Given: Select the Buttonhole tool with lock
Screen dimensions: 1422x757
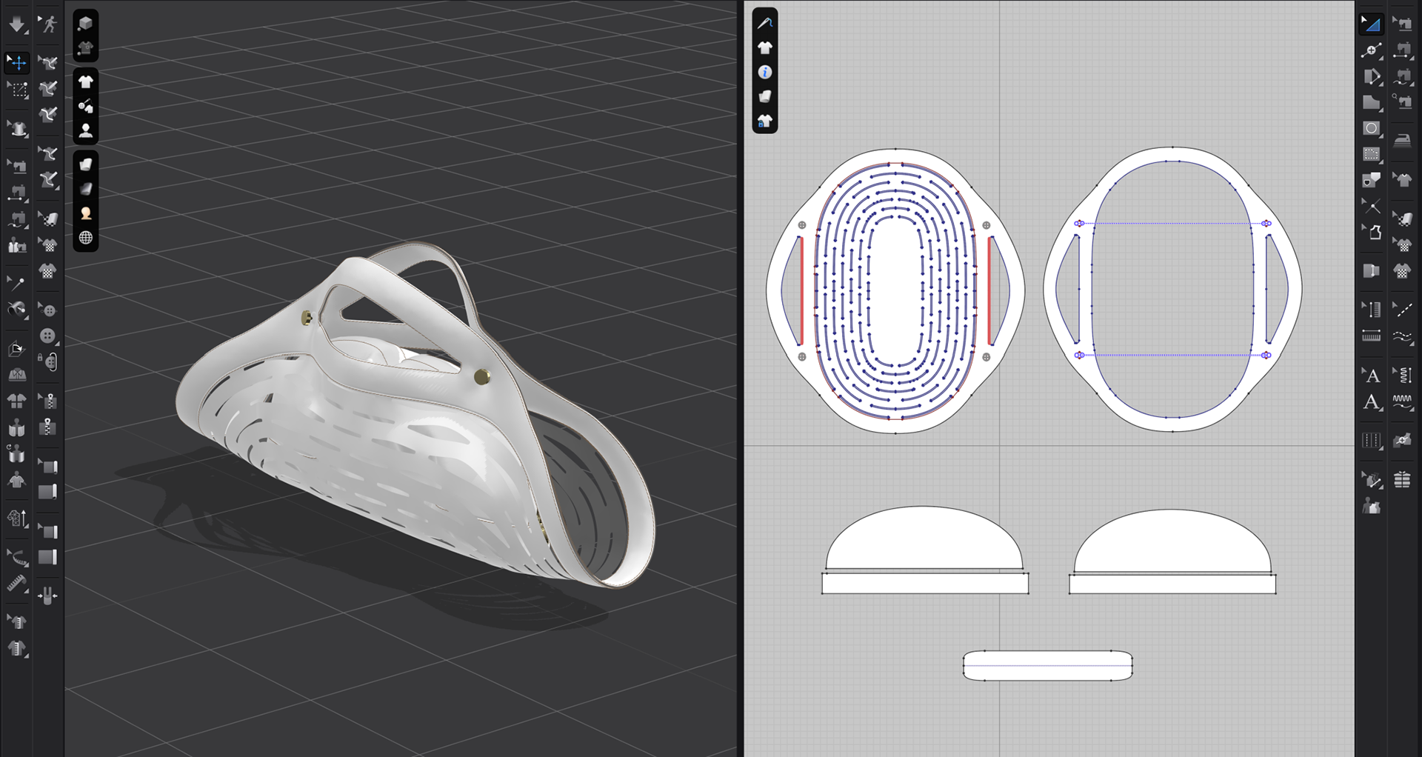Looking at the screenshot, I should [48, 361].
